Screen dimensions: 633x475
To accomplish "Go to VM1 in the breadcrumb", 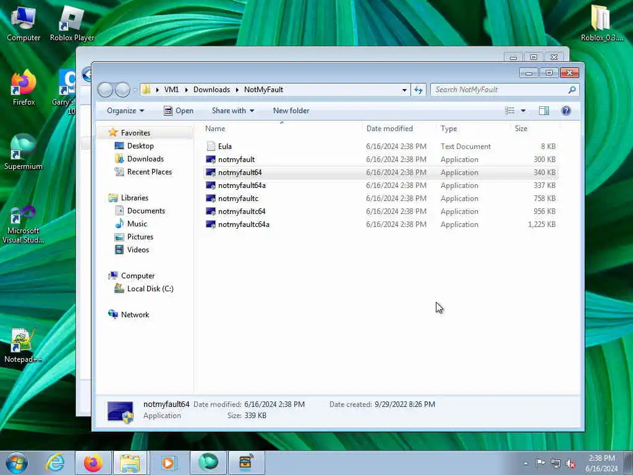I will tap(171, 90).
